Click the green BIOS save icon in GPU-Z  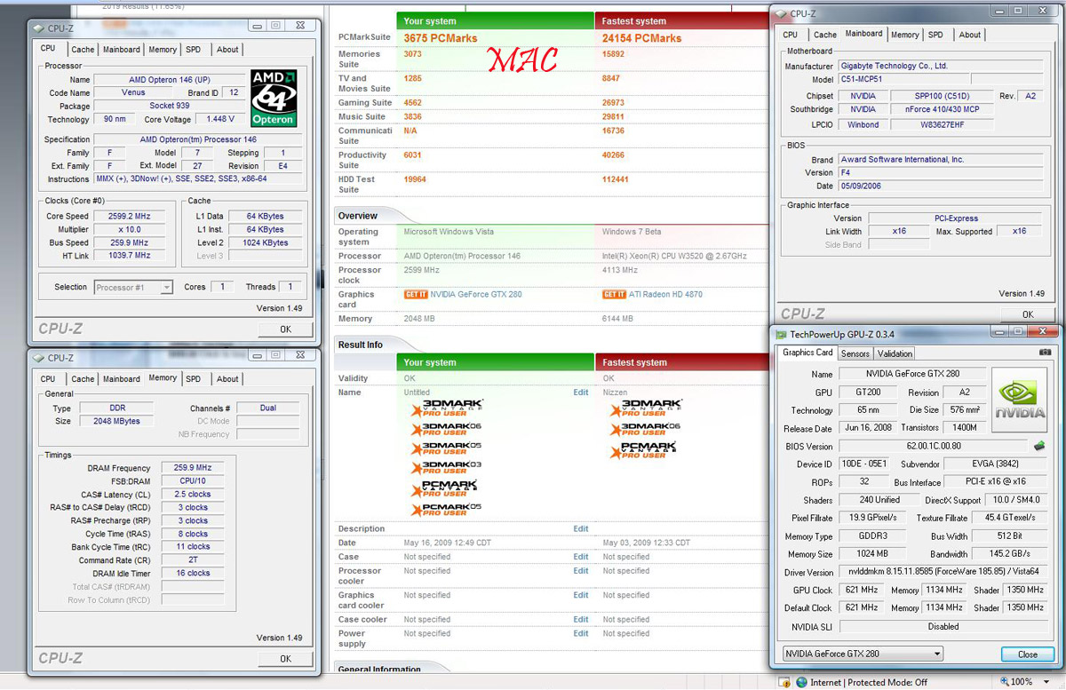click(1039, 446)
